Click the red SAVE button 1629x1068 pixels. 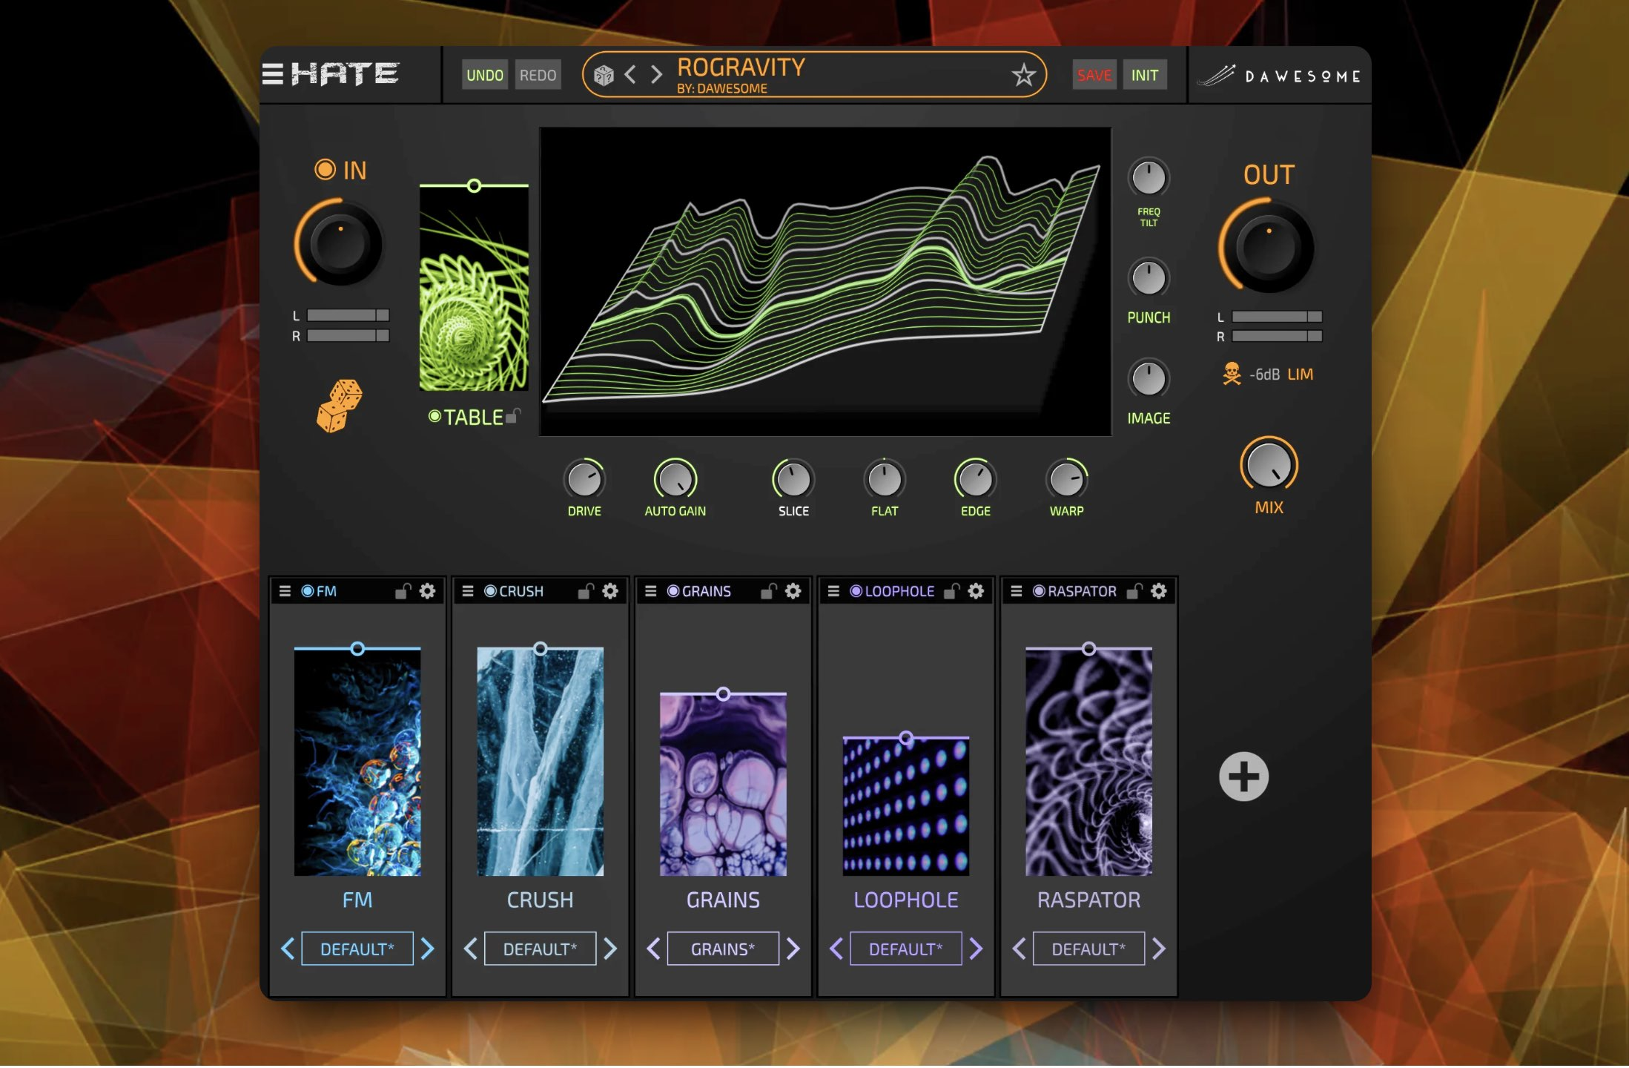pyautogui.click(x=1094, y=75)
